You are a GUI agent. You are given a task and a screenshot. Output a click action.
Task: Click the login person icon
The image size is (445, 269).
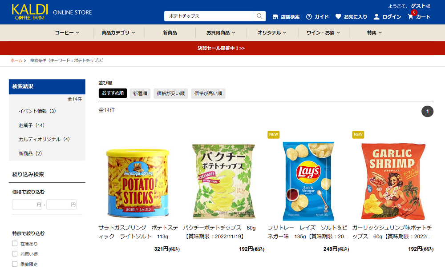tap(376, 17)
